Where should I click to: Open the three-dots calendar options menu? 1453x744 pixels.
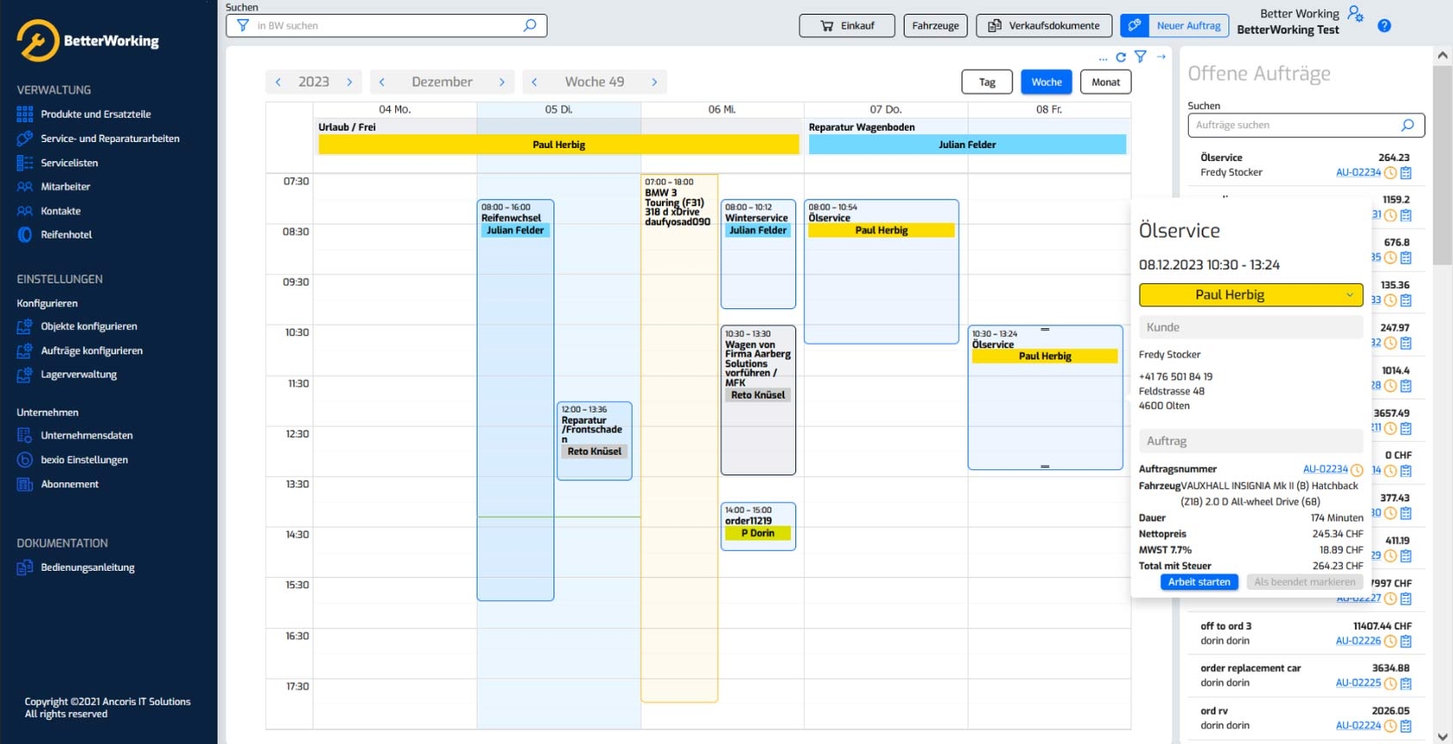click(x=1103, y=59)
